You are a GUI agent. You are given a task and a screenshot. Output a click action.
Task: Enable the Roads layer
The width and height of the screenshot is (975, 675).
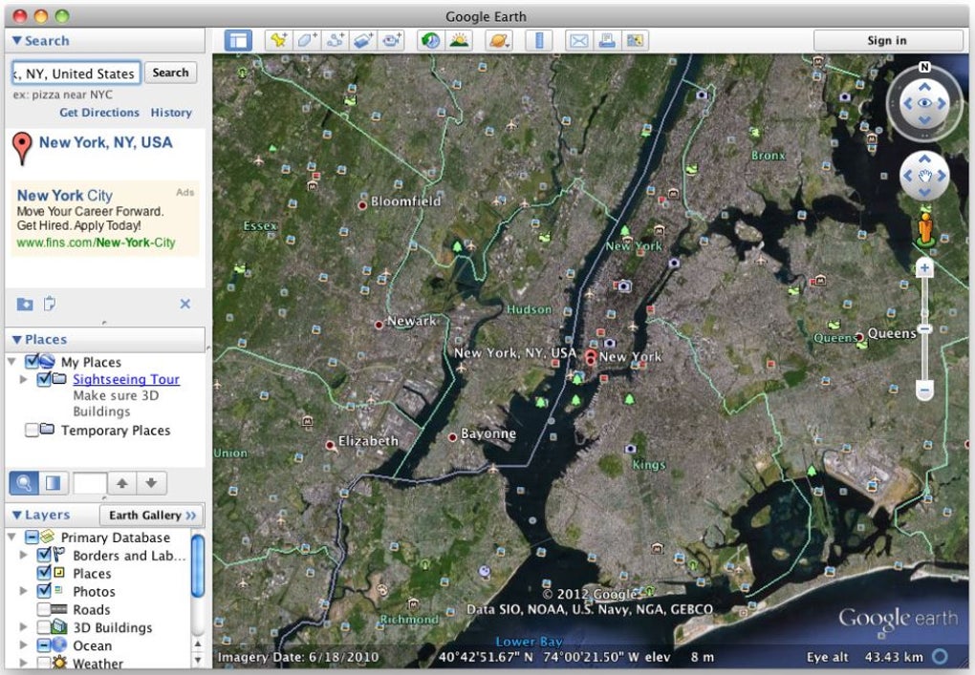(44, 609)
